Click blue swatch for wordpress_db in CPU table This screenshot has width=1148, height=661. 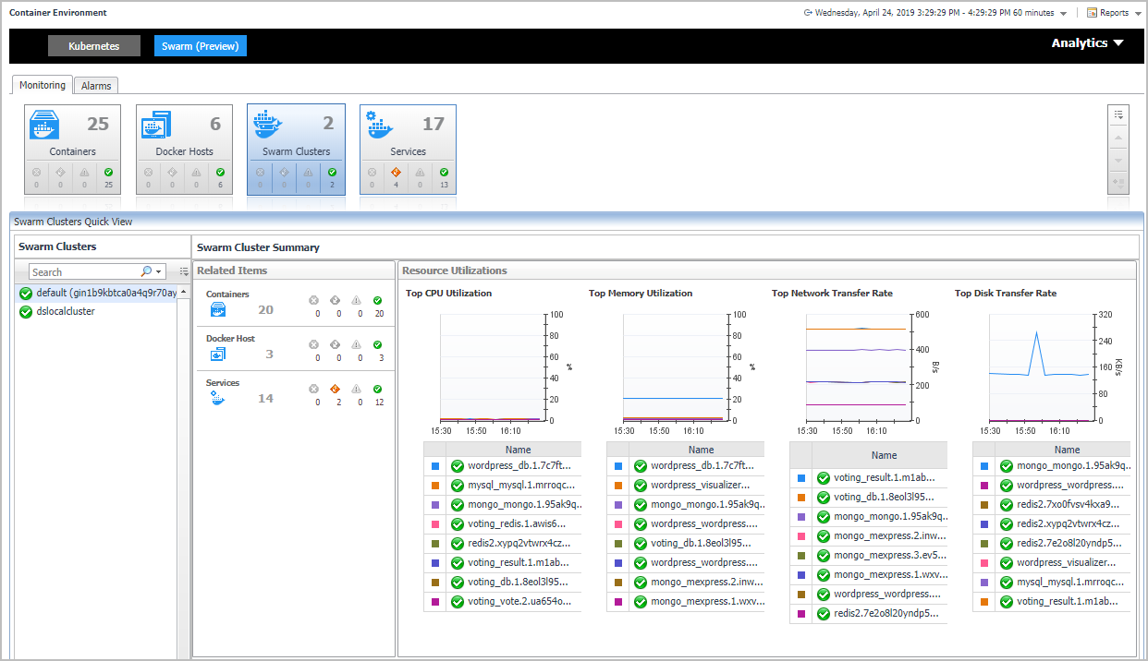point(434,466)
